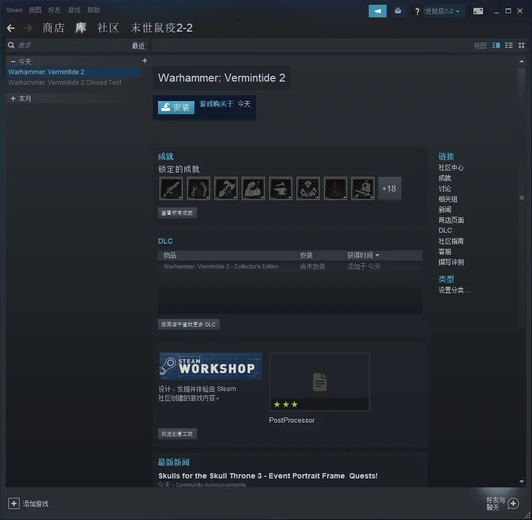Select the detail view icon

[x=496, y=45]
